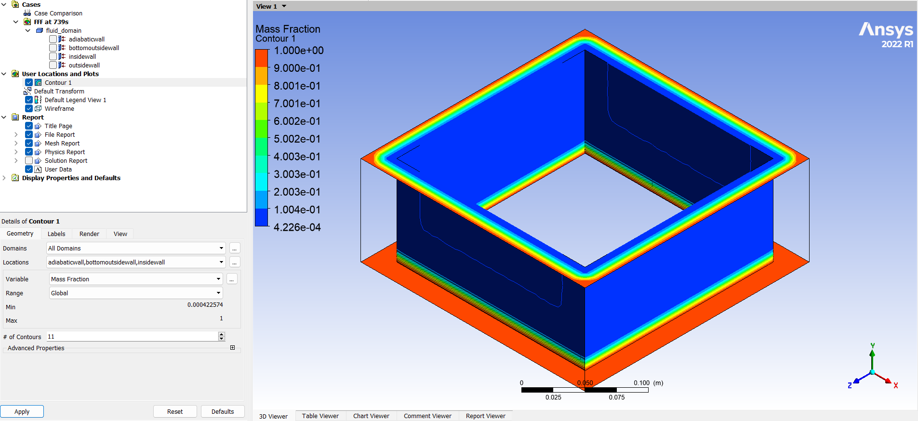
Task: Click the number of Contours input field
Action: [x=133, y=337]
